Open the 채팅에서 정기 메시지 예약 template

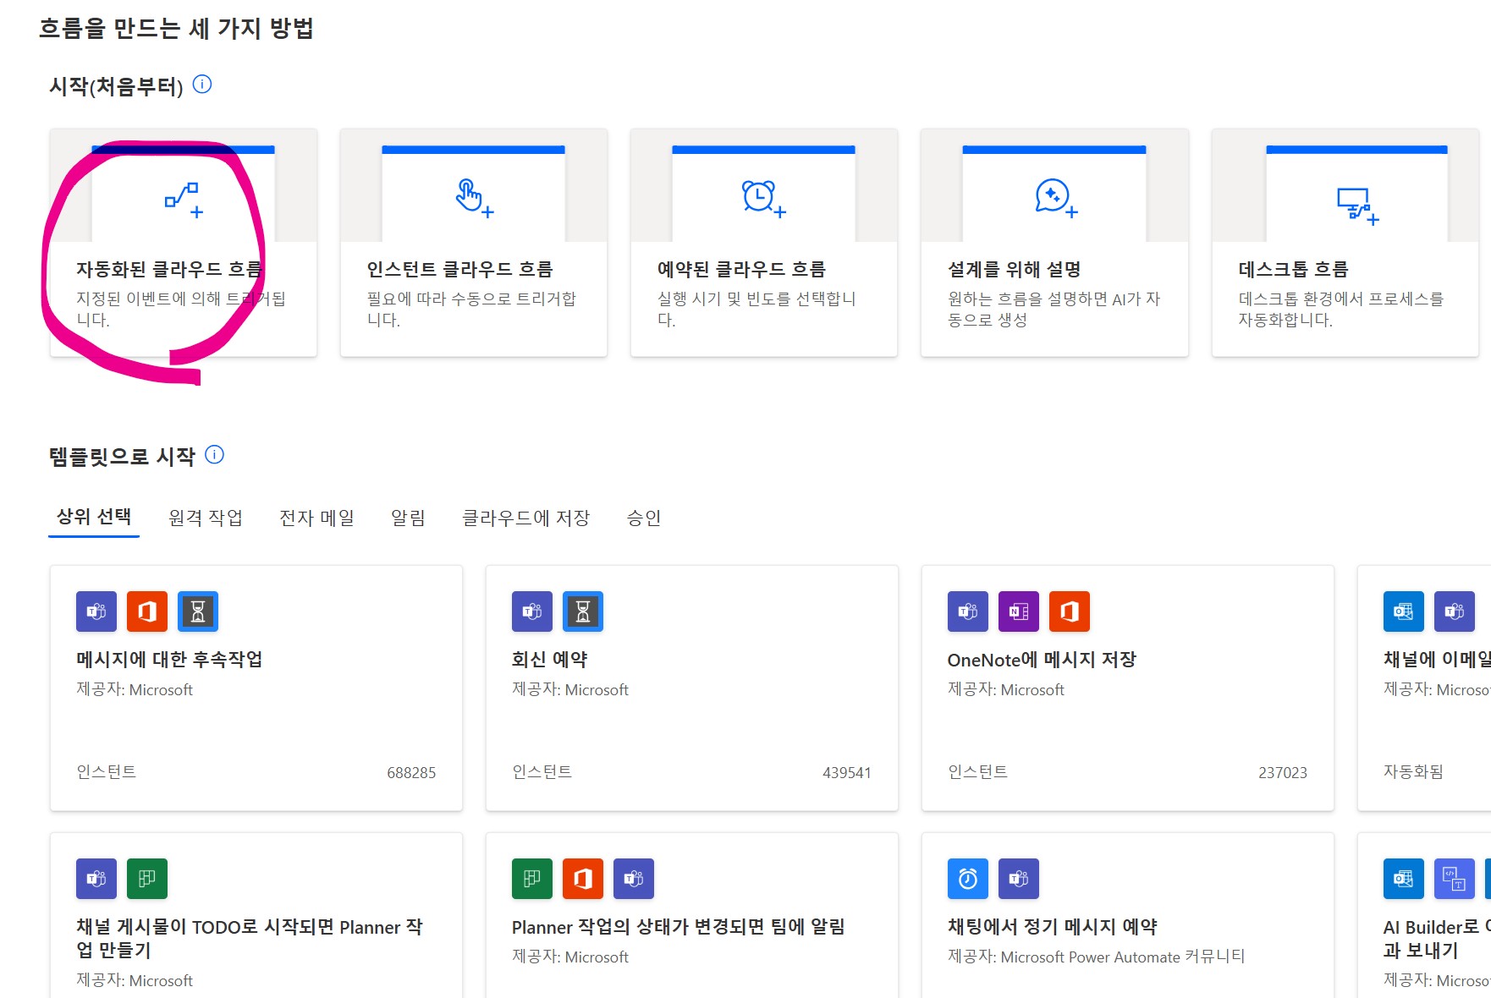pyautogui.click(x=1128, y=916)
